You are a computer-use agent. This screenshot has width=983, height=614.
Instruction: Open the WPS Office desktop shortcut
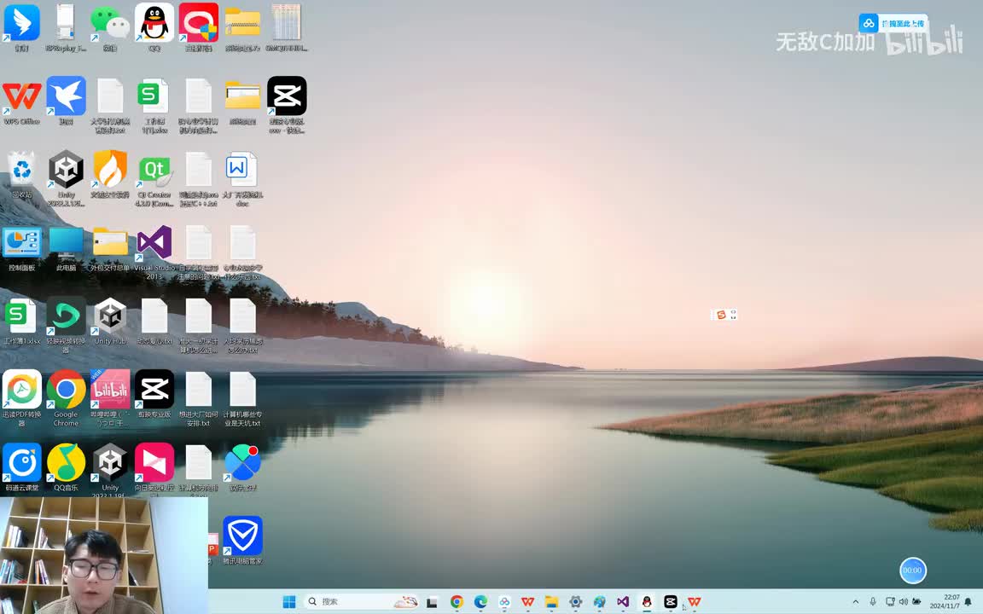pyautogui.click(x=22, y=96)
